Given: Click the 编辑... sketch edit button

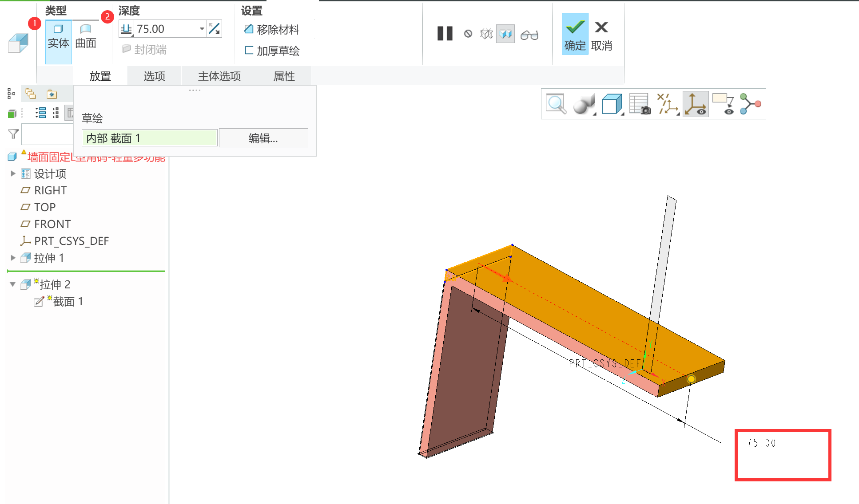Looking at the screenshot, I should click(263, 138).
